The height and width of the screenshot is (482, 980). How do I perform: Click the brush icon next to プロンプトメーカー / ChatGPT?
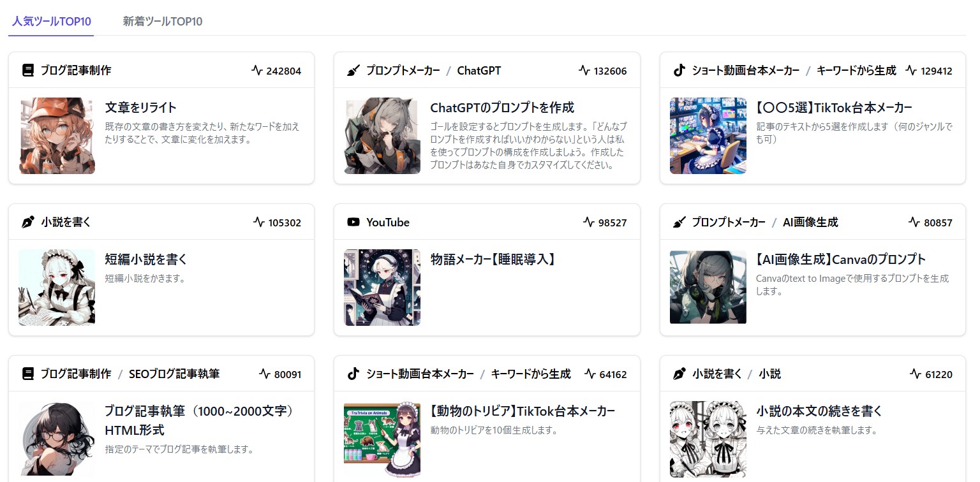(x=353, y=70)
